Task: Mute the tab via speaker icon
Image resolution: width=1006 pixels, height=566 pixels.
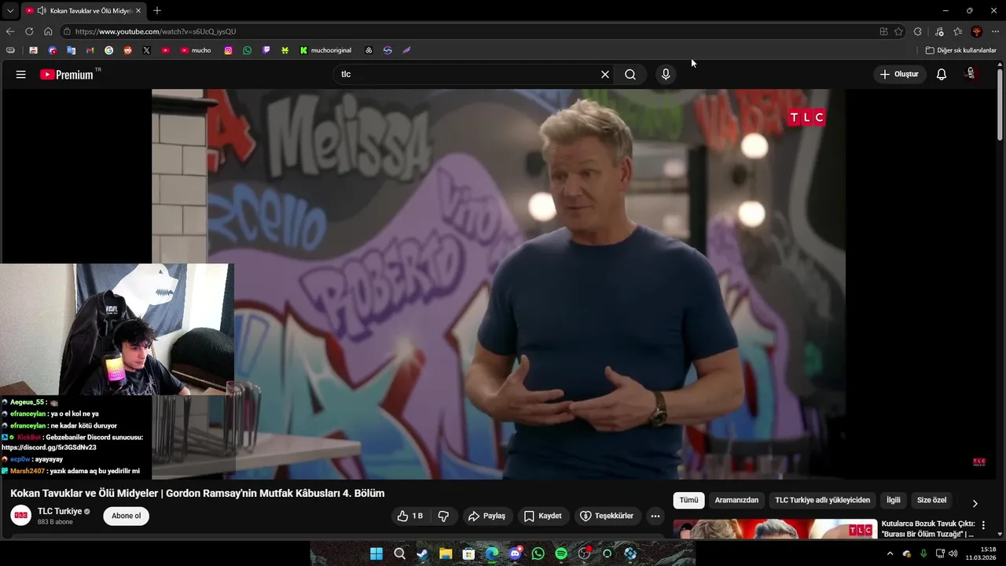Action: [x=42, y=11]
